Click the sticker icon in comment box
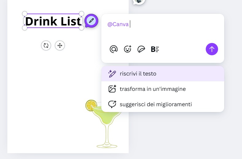 (x=141, y=49)
